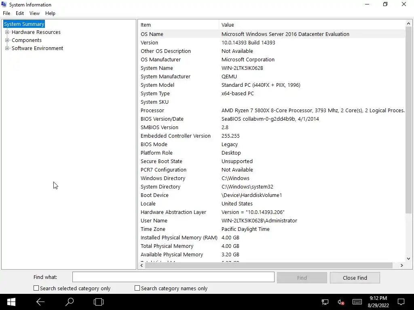414x310 pixels.
Task: Expand the Hardware Resources node
Action: pos(7,32)
